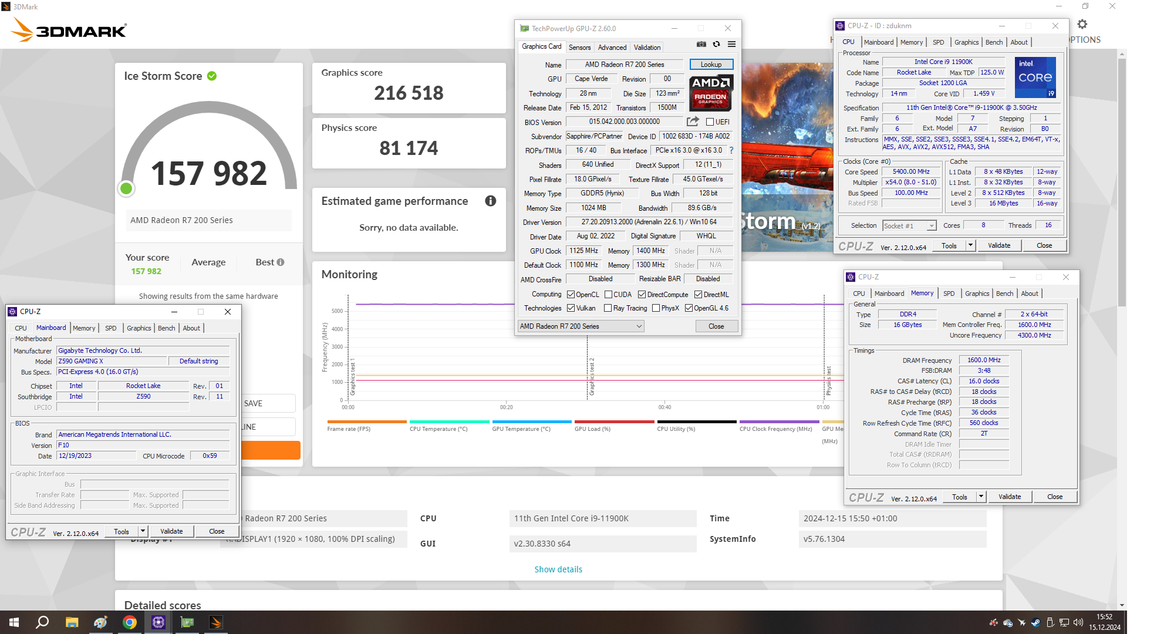
Task: Expand Tools arrow in the CPU-Z mainboard window
Action: click(x=143, y=531)
